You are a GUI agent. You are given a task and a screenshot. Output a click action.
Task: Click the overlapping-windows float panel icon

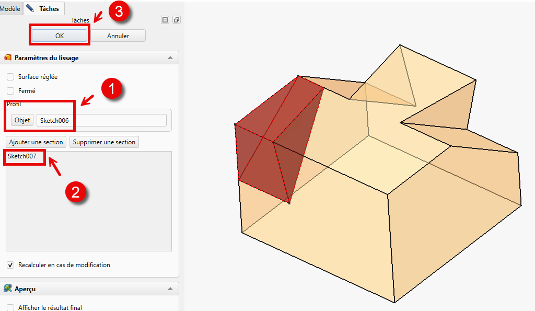point(176,20)
